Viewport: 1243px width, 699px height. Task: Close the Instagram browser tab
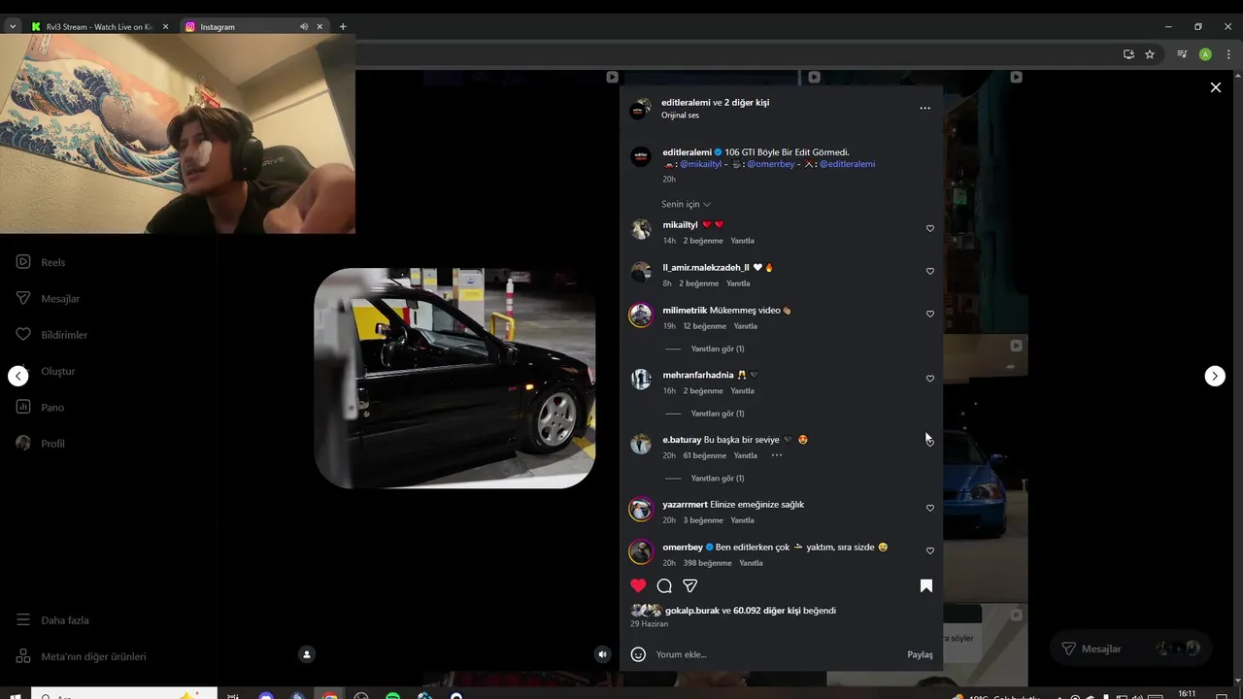pyautogui.click(x=319, y=26)
